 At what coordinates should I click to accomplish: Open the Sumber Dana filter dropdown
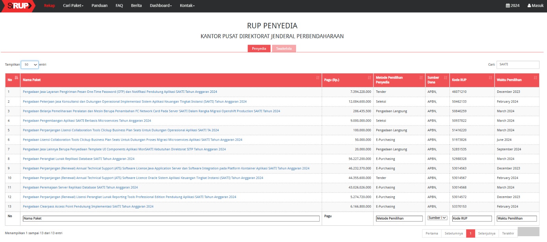pos(437,218)
